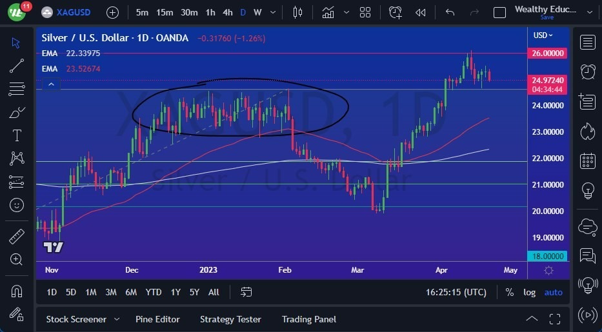Toggle auto scale mode
This screenshot has height=332, width=602.
(553, 292)
